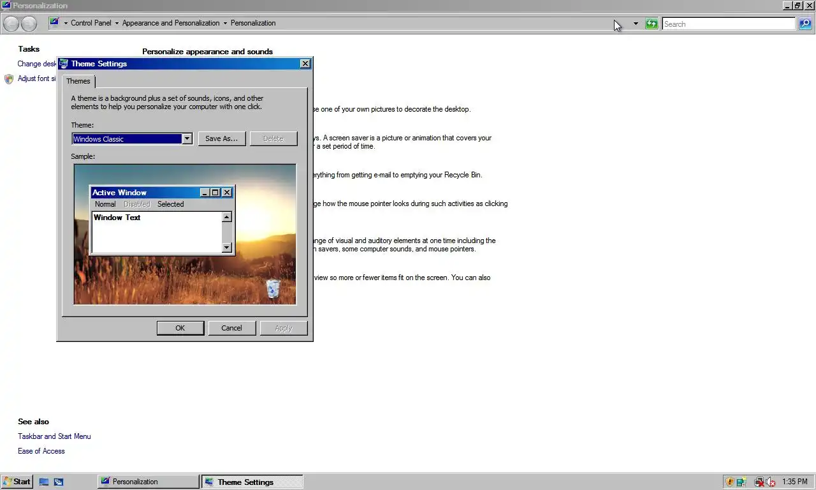Open dropdown arrow after Control Panel breadcrumb
The height and width of the screenshot is (490, 816).
pyautogui.click(x=117, y=24)
